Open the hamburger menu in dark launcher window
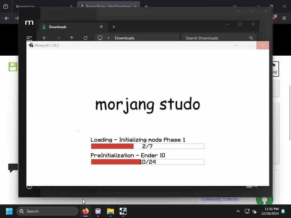 coord(29,38)
